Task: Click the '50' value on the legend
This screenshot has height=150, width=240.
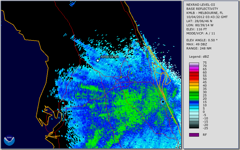Action: (x=205, y=79)
